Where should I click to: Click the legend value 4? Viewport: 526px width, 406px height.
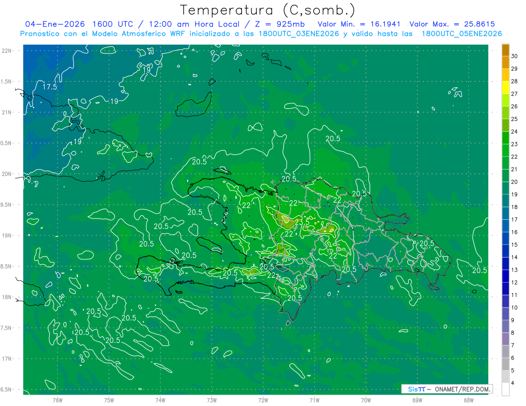pyautogui.click(x=513, y=383)
